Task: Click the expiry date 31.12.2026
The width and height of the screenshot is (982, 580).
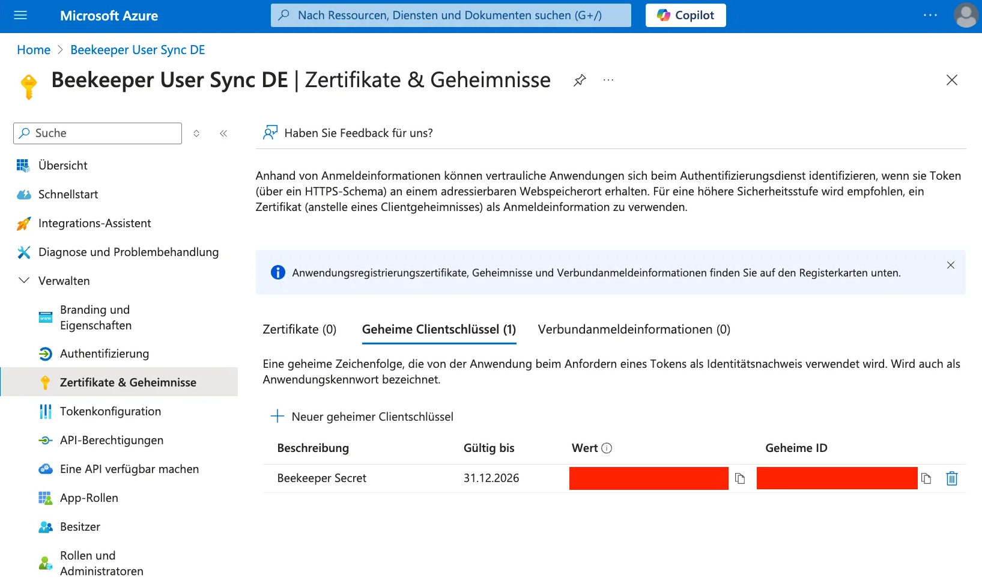Action: pyautogui.click(x=491, y=478)
